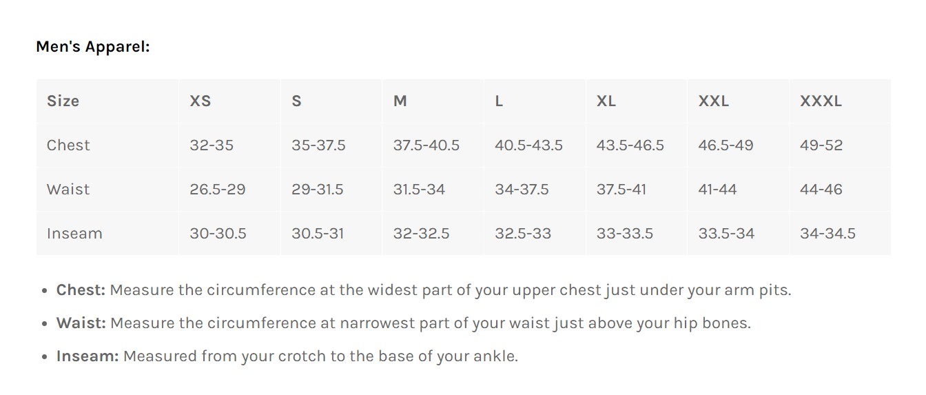Click the XS chest value 32-35

(212, 145)
